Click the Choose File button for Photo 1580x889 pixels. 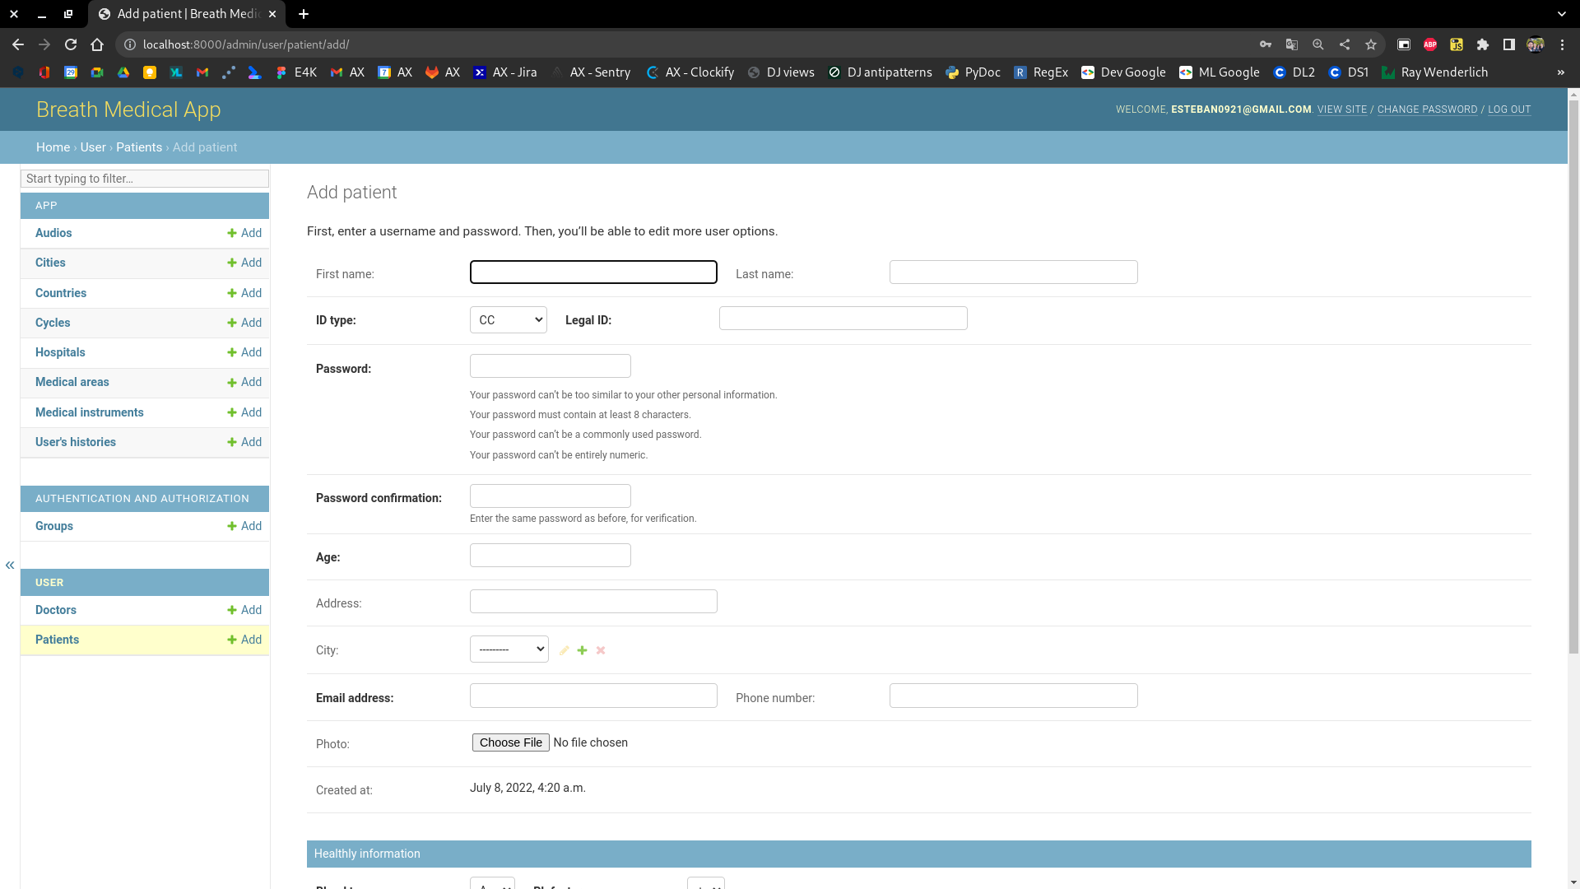pos(511,742)
